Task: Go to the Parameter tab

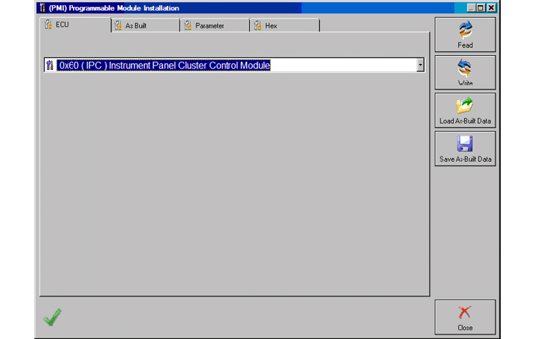Action: click(209, 26)
